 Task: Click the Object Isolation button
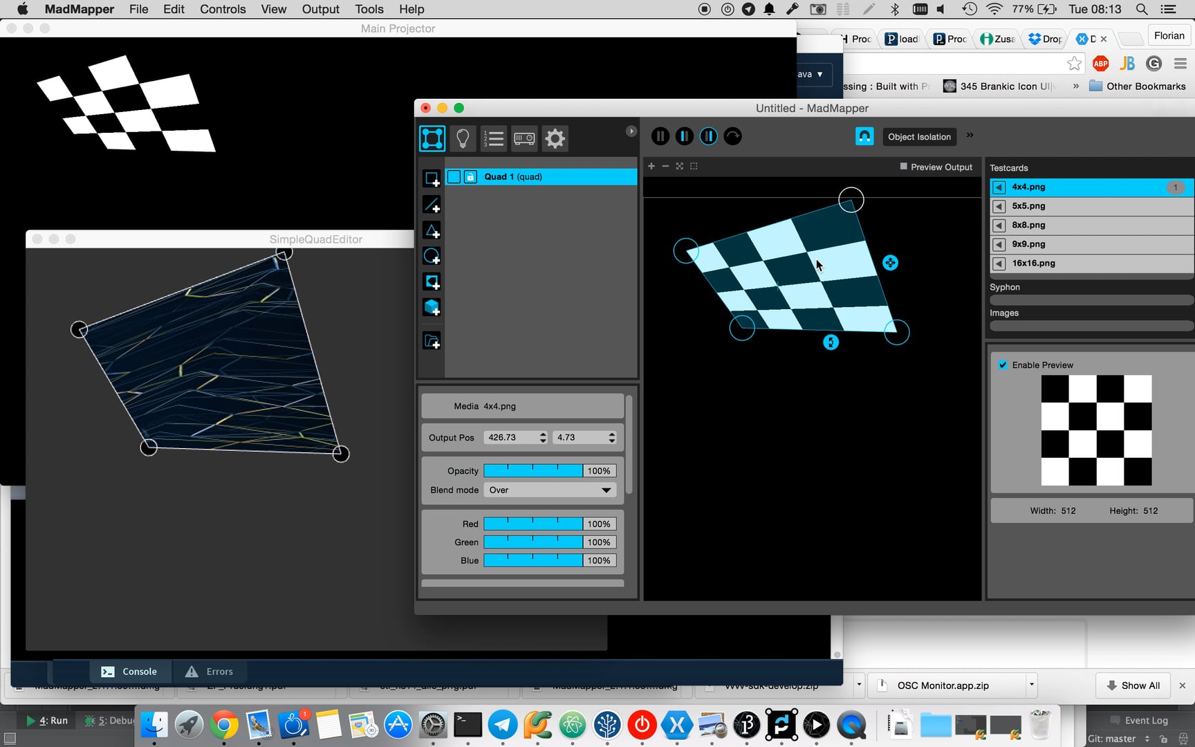click(x=919, y=136)
